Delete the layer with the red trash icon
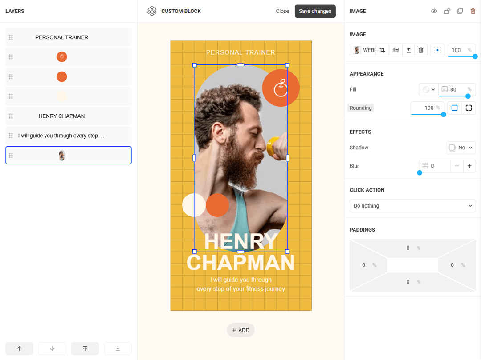 (473, 11)
